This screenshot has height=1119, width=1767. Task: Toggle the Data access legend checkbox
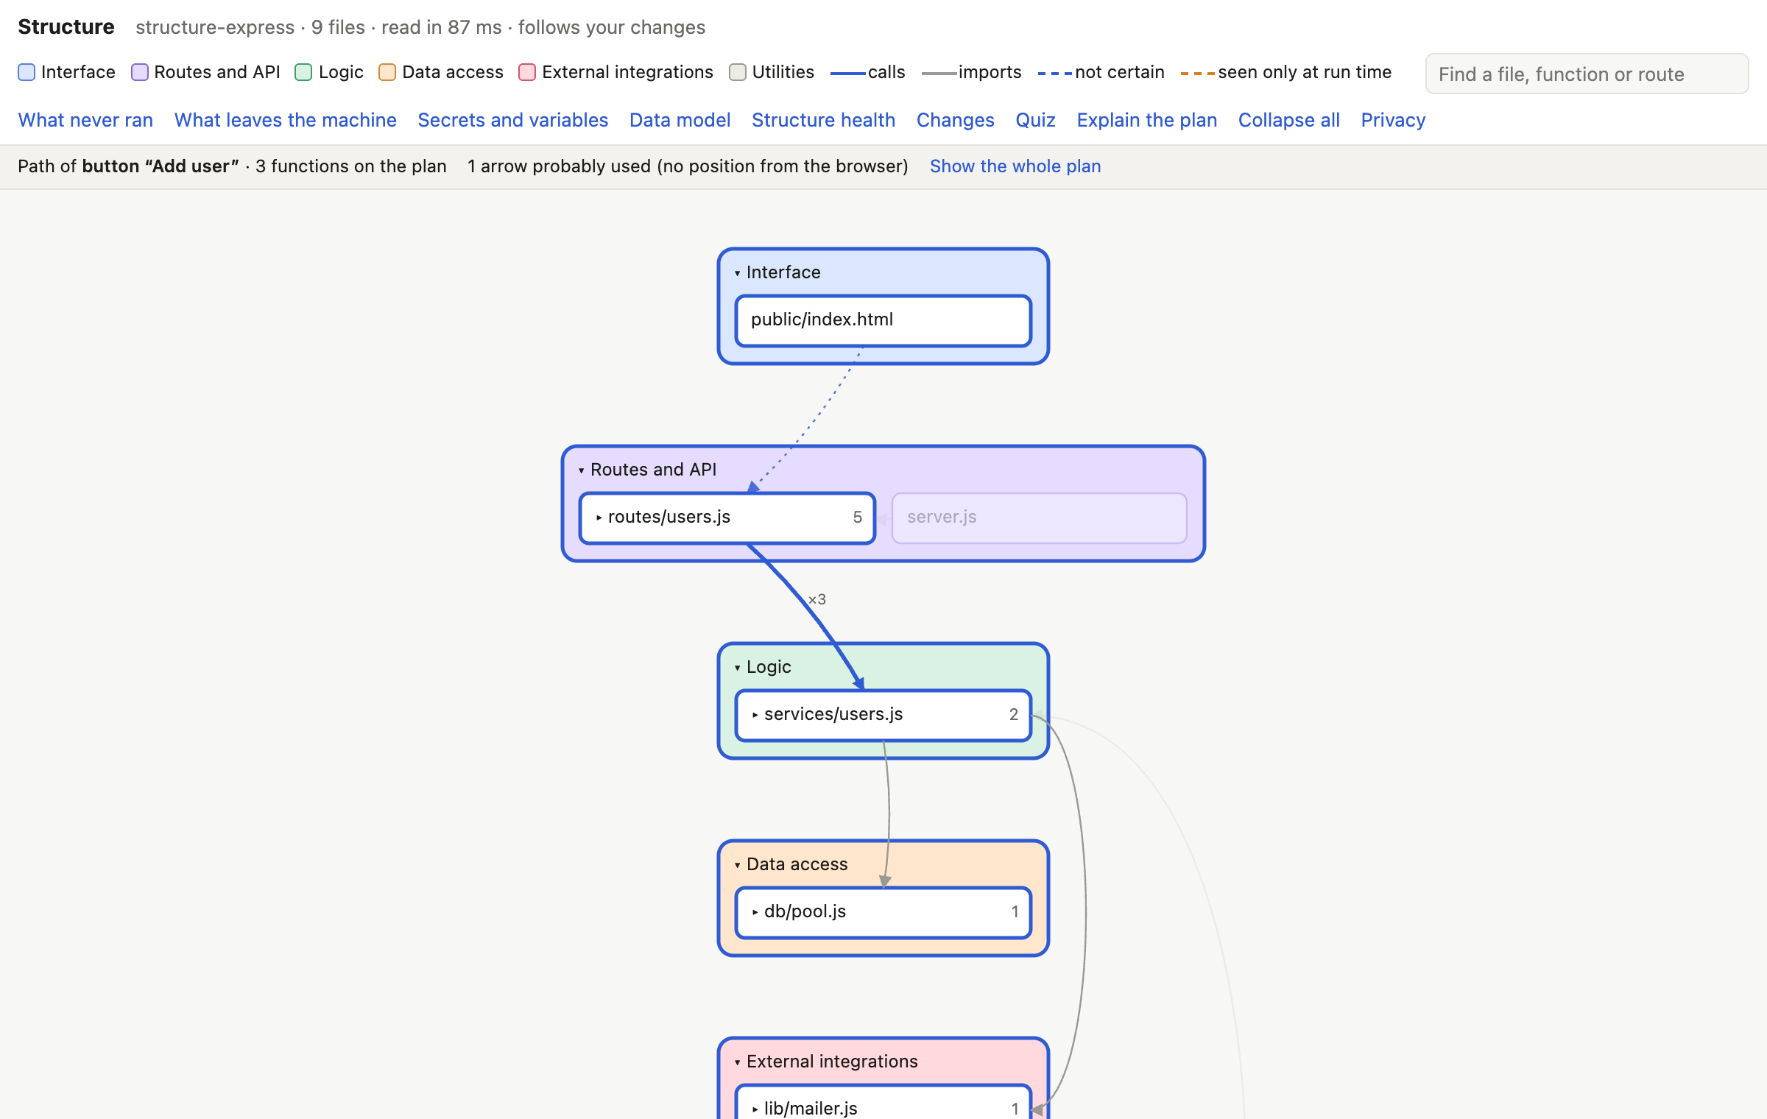[x=387, y=72]
